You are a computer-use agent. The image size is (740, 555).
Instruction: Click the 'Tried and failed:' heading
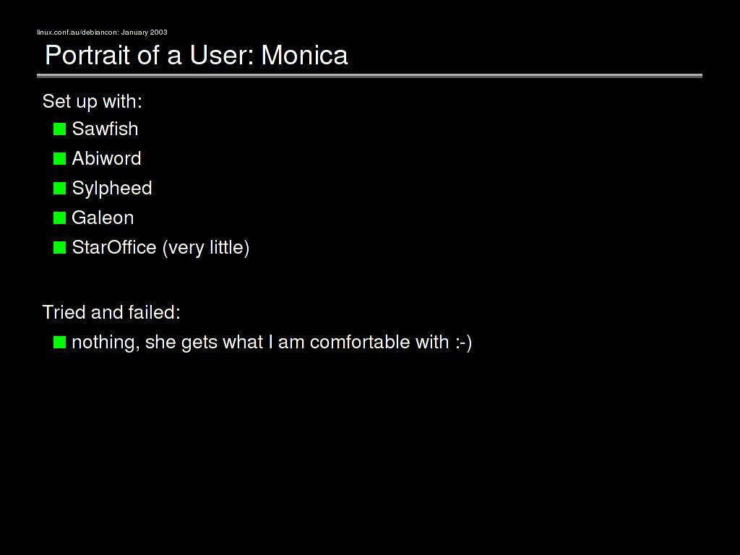[111, 312]
